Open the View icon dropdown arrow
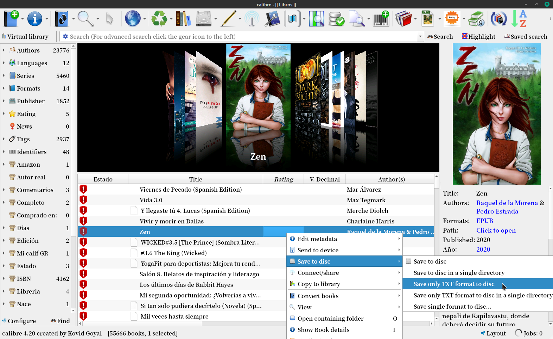The width and height of the screenshot is (553, 339). pyautogui.click(x=97, y=19)
